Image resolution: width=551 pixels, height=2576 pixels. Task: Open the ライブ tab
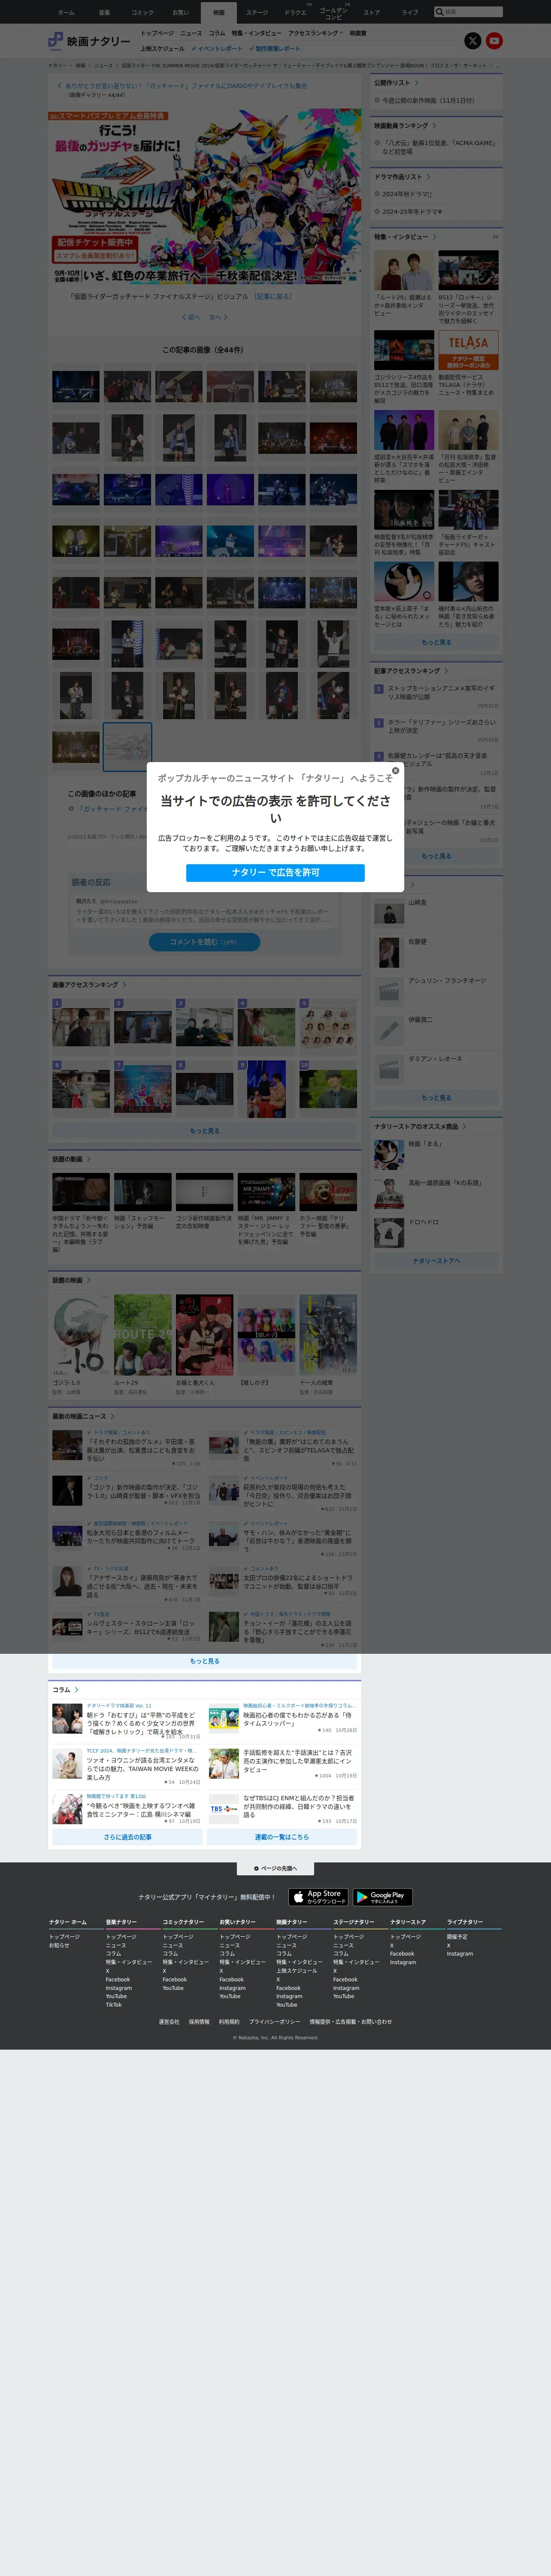click(x=410, y=12)
